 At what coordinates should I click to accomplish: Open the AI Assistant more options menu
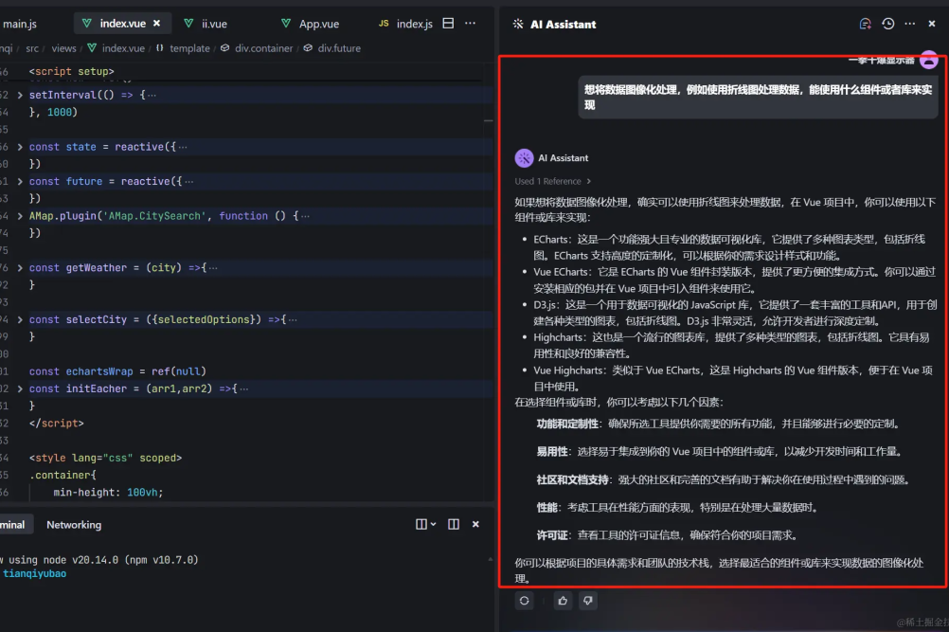click(910, 24)
